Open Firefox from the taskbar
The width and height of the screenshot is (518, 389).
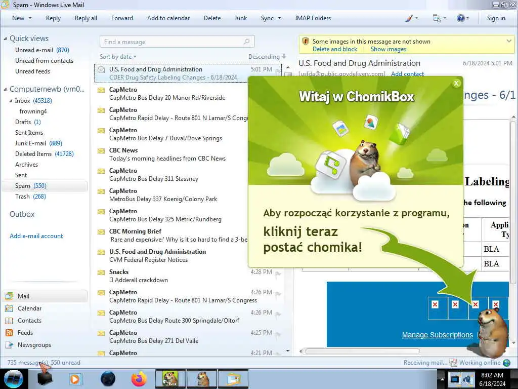(x=139, y=379)
